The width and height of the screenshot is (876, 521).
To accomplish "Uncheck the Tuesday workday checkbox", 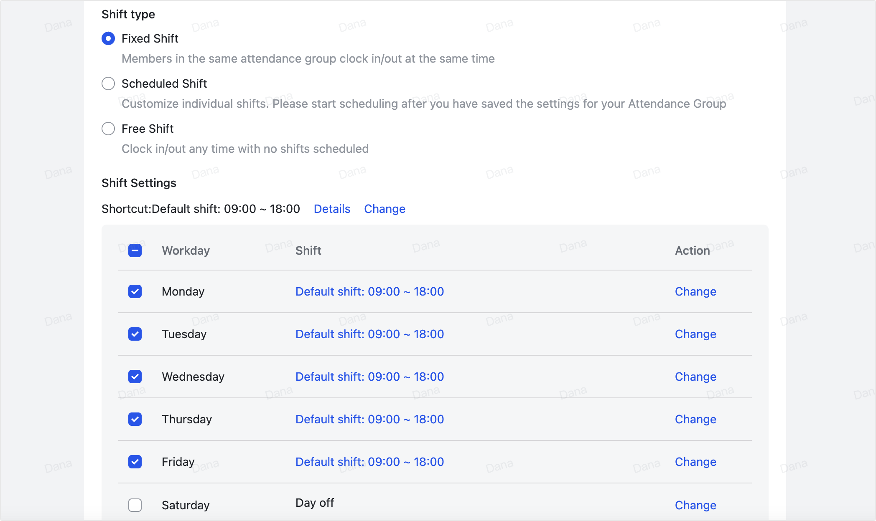I will click(135, 334).
